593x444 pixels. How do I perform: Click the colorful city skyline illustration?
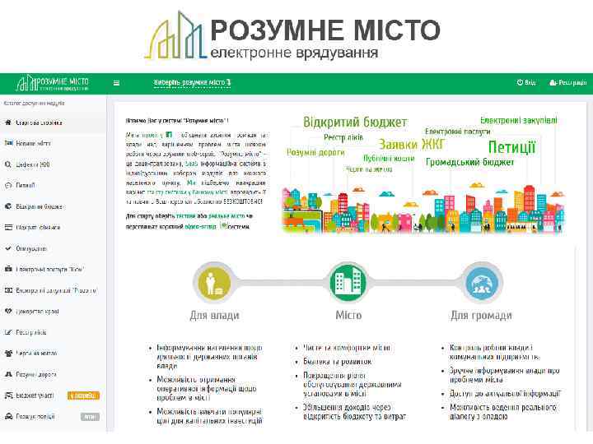[423, 208]
